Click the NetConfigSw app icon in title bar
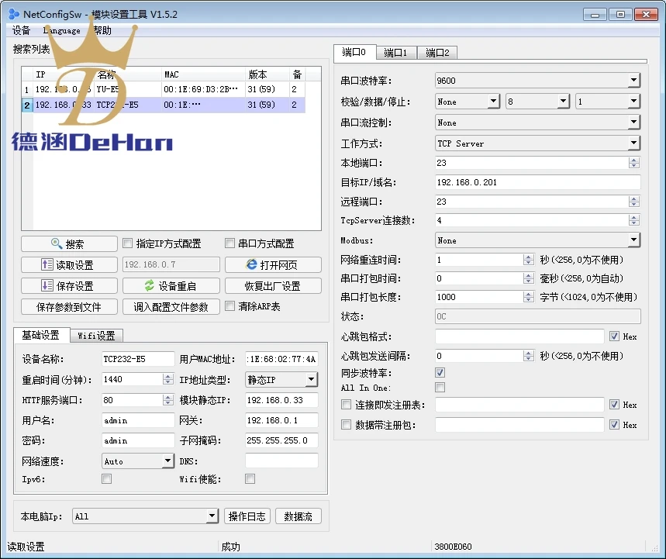Image resolution: width=666 pixels, height=559 pixels. (x=14, y=14)
